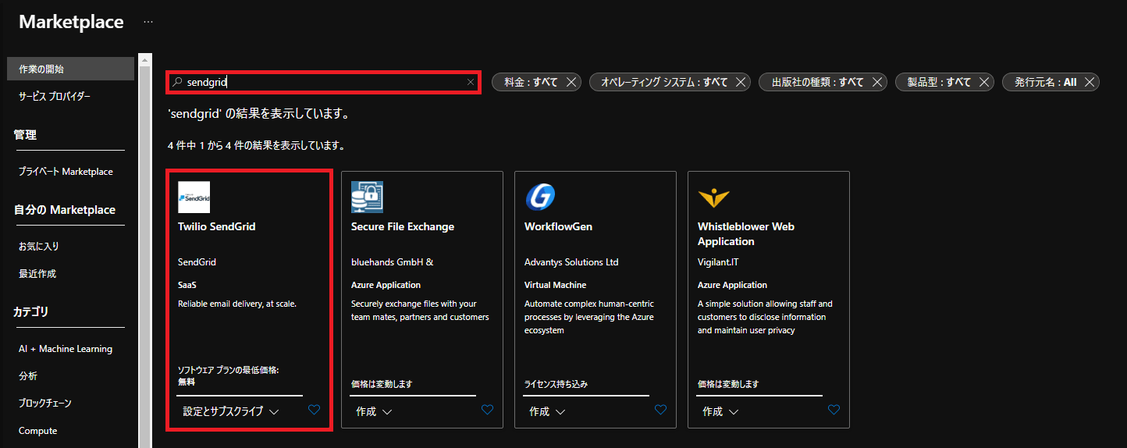Image resolution: width=1127 pixels, height=448 pixels.
Task: Click the WorkflowGen logo icon
Action: point(540,197)
